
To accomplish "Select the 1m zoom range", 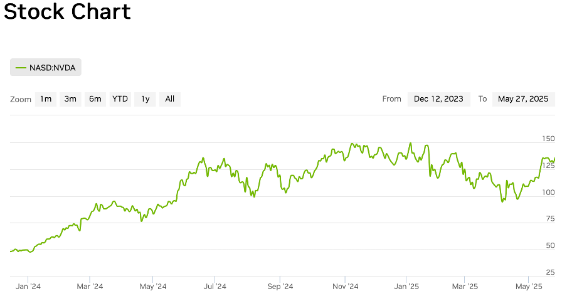I will click(x=46, y=99).
